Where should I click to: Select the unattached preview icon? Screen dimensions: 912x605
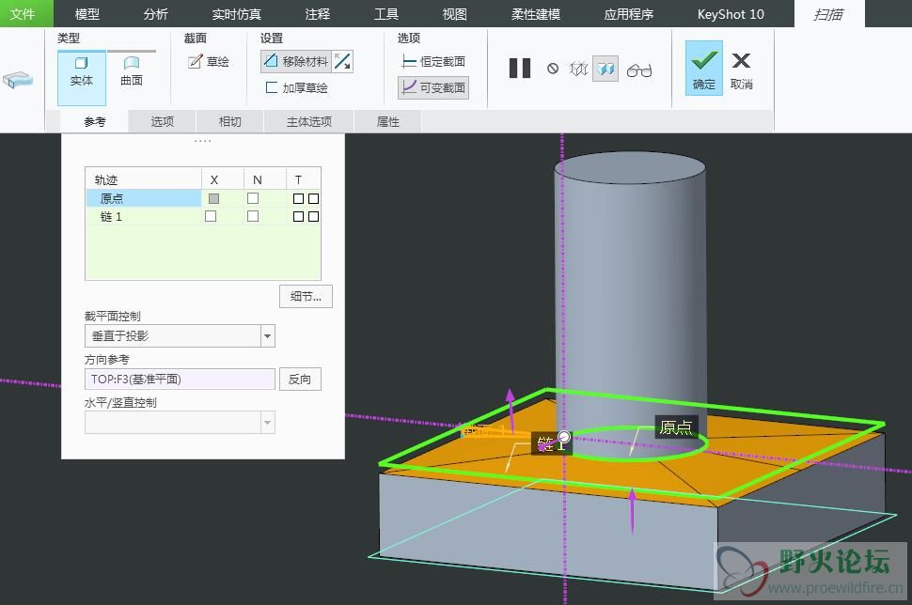tap(579, 70)
